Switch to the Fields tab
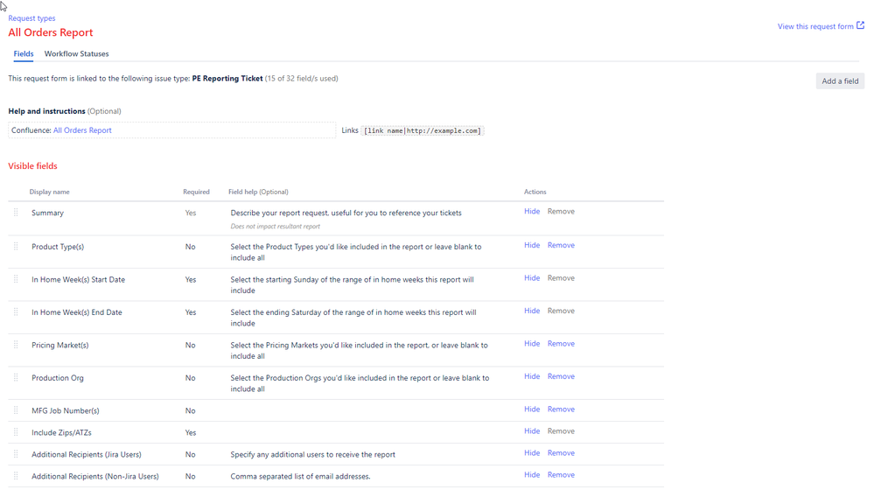The image size is (874, 497). (24, 54)
